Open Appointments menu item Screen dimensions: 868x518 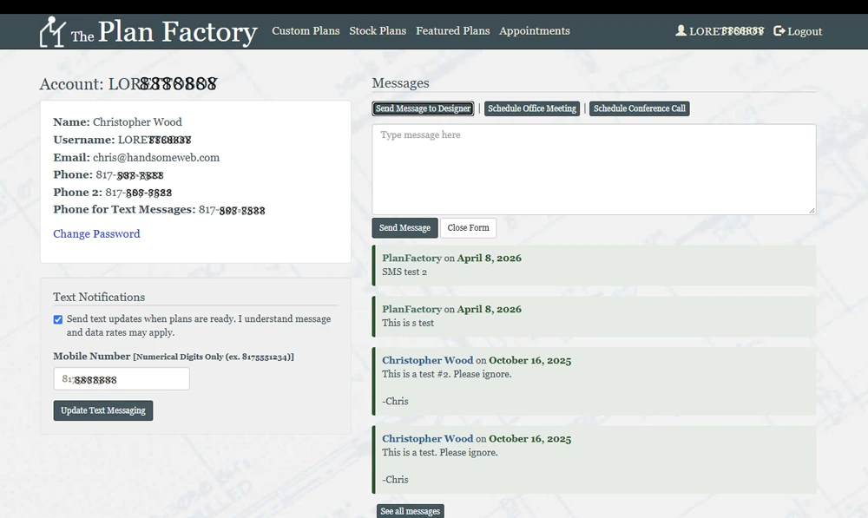[x=534, y=31]
